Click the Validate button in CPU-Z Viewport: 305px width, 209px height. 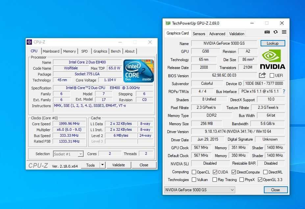(118, 165)
